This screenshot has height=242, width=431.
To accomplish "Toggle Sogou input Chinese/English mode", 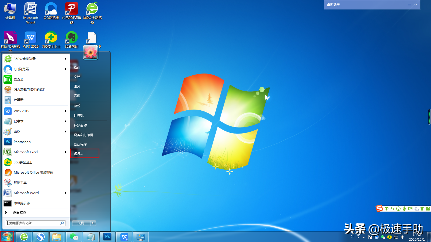I will click(x=387, y=209).
